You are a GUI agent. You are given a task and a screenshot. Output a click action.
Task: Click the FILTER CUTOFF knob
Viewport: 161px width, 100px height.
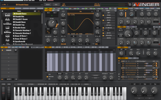tap(128, 34)
